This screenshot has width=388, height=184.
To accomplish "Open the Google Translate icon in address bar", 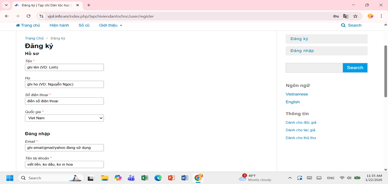I will (x=346, y=16).
